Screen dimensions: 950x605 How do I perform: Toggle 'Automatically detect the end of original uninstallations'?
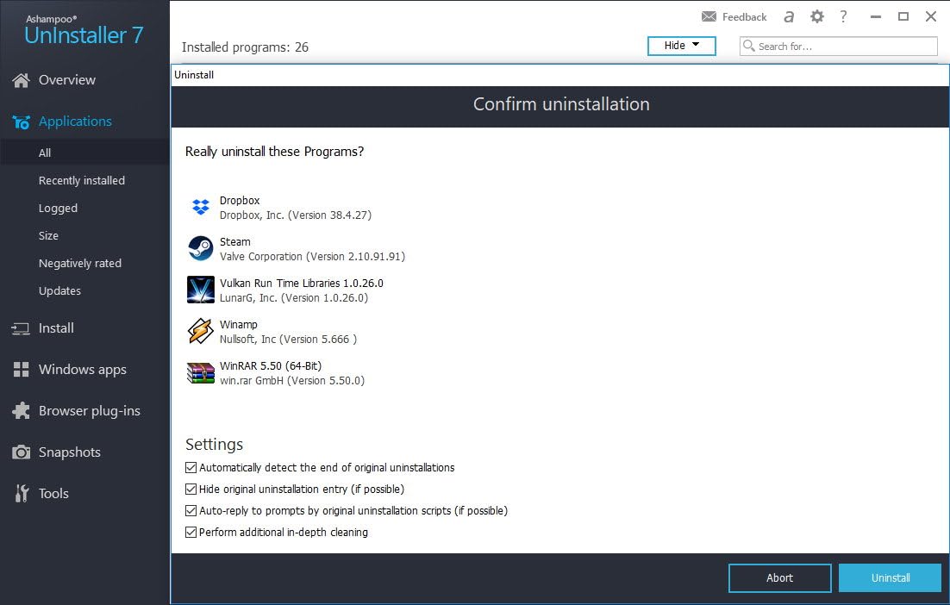click(191, 467)
